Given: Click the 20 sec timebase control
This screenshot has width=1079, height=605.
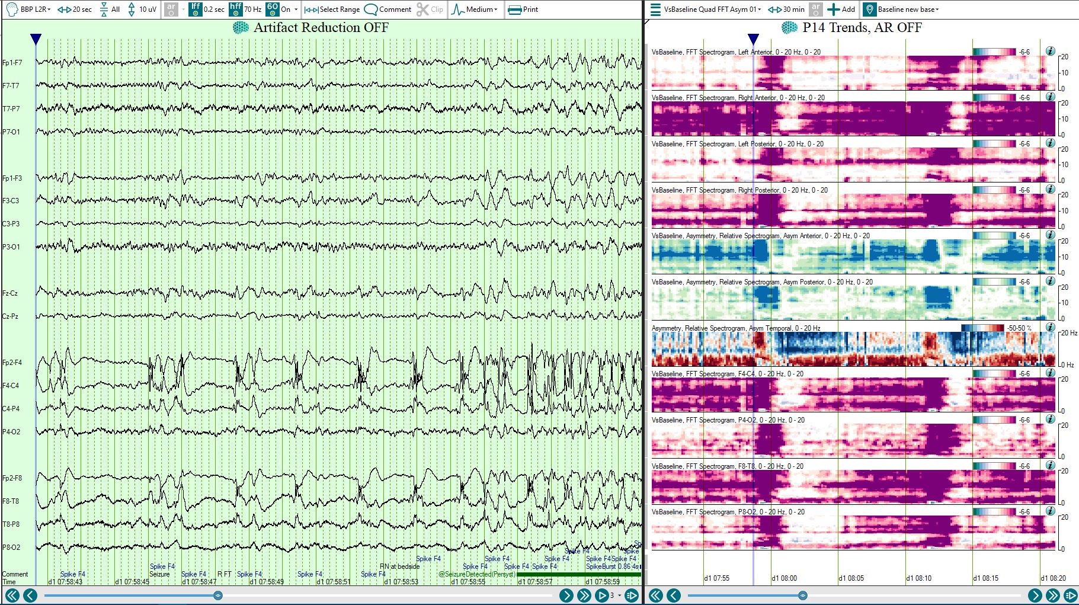Looking at the screenshot, I should click(x=75, y=9).
